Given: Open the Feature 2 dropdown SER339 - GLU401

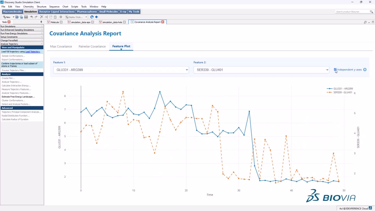Looking at the screenshot, I should (x=261, y=70).
